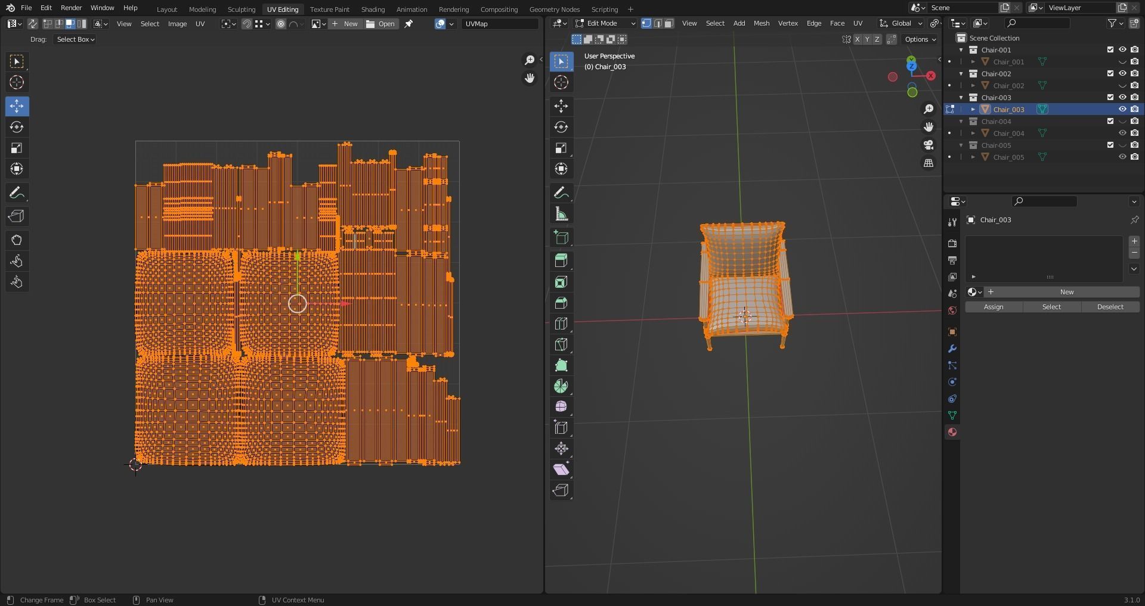Open the Mesh menu in viewport
Viewport: 1145px width, 606px height.
pyautogui.click(x=762, y=23)
